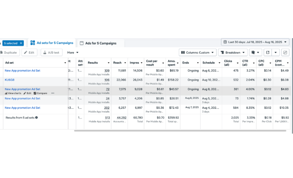
Task: Click the A/B test flask button
Action: coord(52,52)
